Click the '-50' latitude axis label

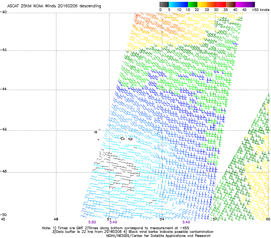(x=3, y=215)
